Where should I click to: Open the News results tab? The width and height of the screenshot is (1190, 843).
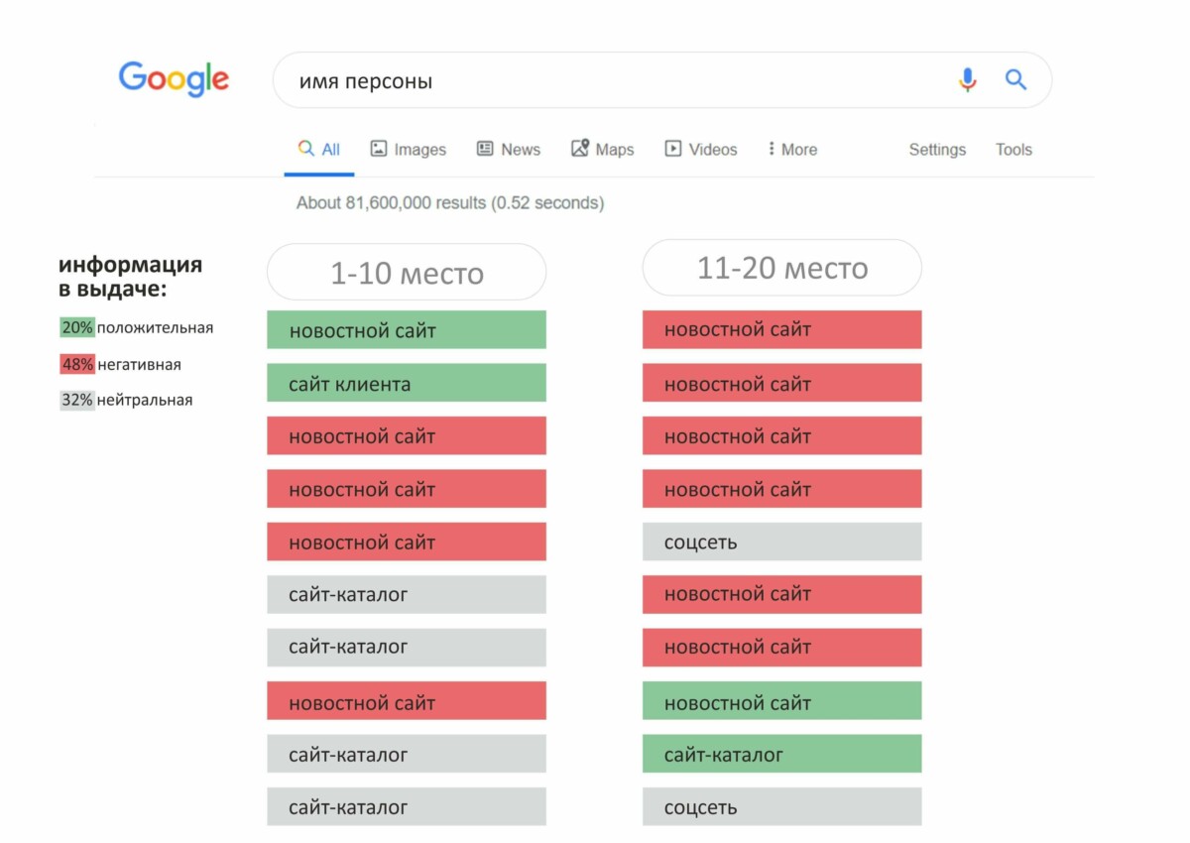tap(508, 150)
